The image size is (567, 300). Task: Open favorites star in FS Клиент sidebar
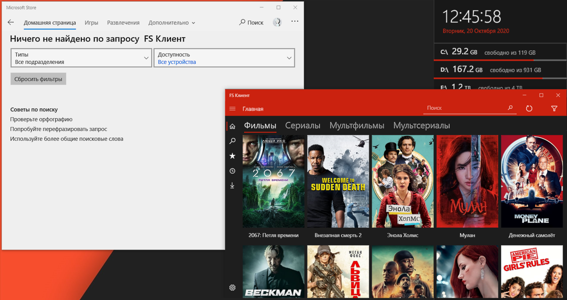(x=232, y=156)
